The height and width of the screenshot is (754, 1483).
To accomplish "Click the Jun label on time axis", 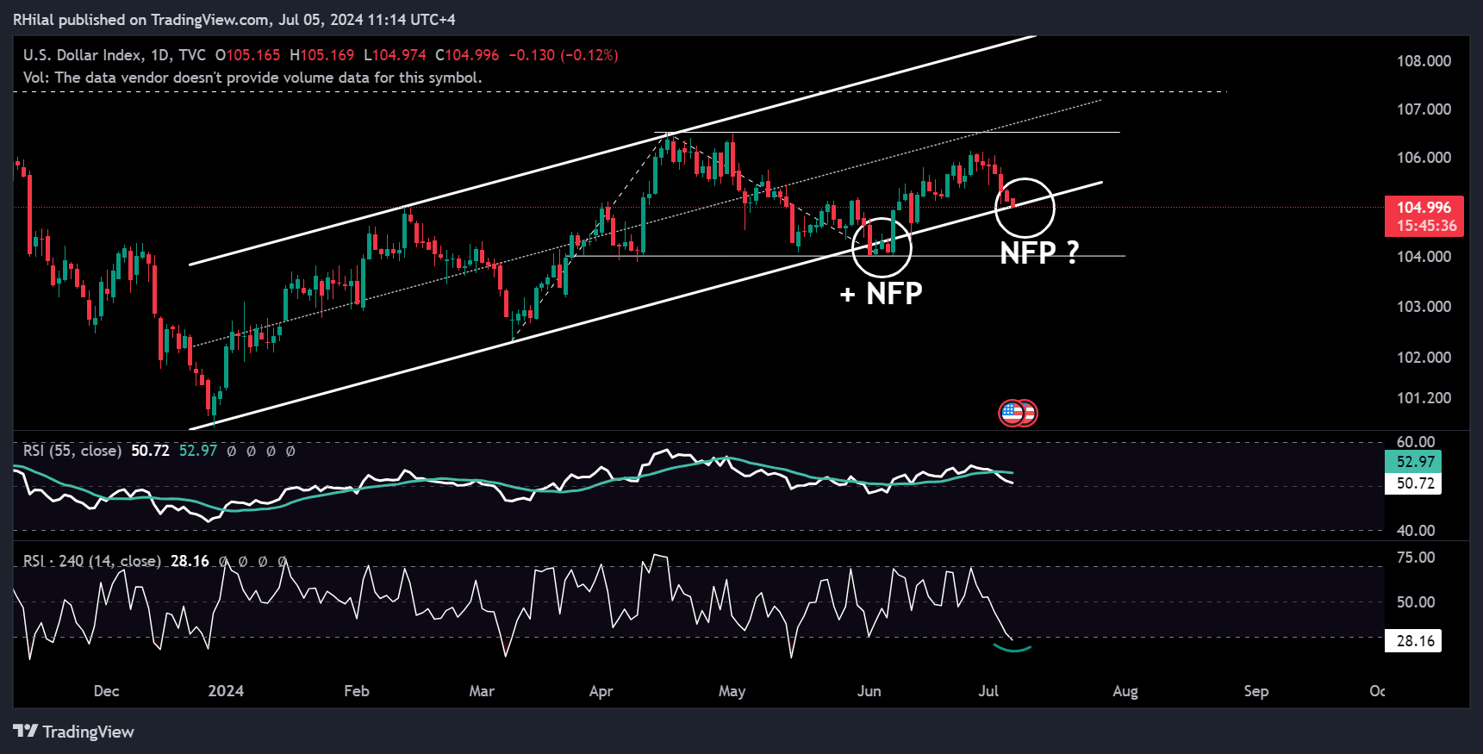I will click(869, 691).
